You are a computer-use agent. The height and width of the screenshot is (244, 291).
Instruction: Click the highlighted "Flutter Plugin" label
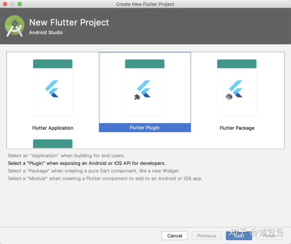(145, 128)
